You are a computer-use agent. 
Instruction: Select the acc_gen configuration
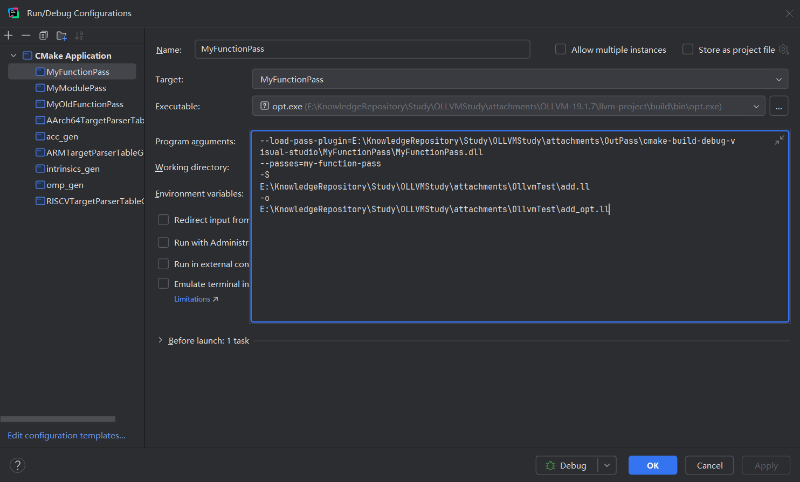click(62, 136)
